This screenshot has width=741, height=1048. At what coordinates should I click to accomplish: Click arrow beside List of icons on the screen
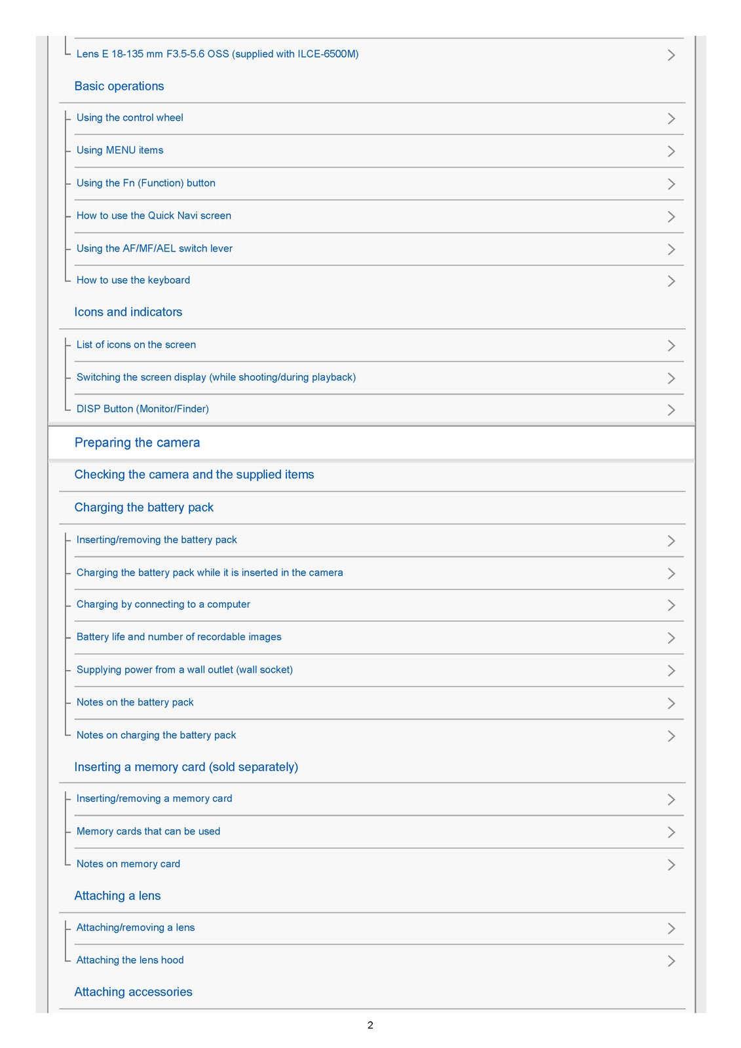coord(671,345)
